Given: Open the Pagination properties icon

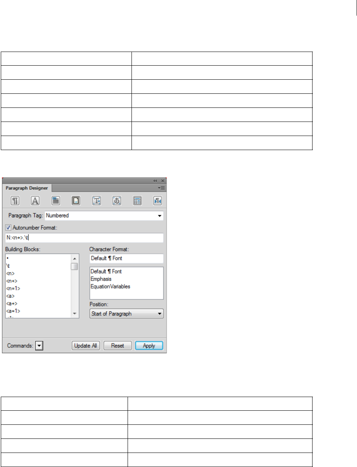Looking at the screenshot, I should (x=55, y=201).
